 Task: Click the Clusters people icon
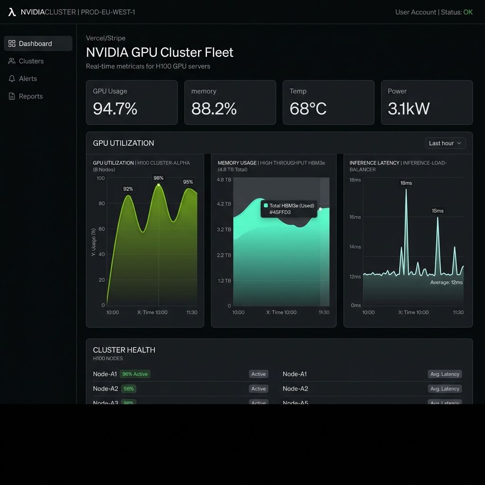[x=12, y=61]
